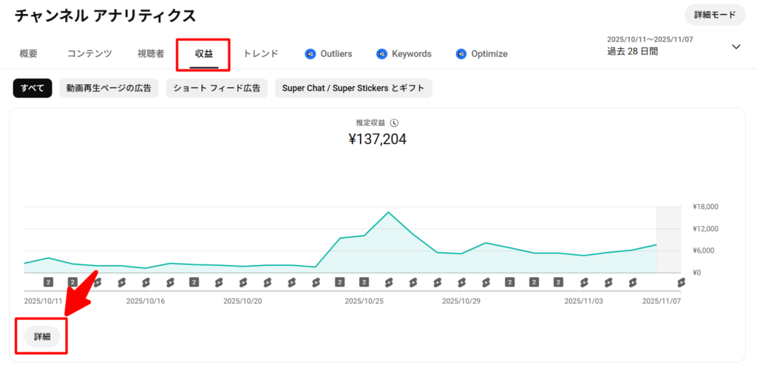The image size is (757, 373).
Task: Click the Shorts marker at the timeline's far right
Action: (680, 282)
